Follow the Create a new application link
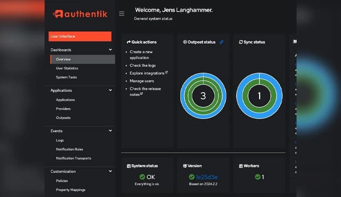Image resolution: width=341 pixels, height=197 pixels. (x=141, y=55)
